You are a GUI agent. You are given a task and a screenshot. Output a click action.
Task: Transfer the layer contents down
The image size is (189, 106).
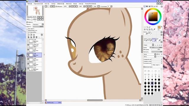pos(28,37)
